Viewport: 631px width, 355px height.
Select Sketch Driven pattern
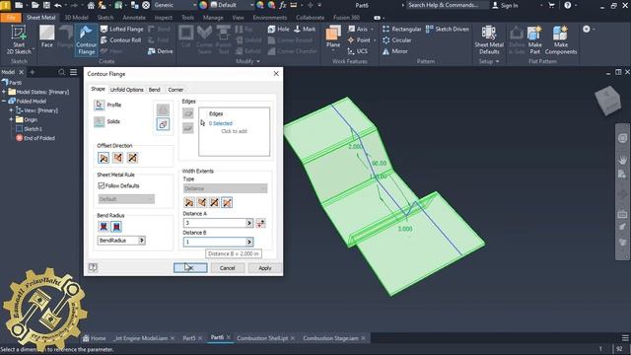[448, 29]
